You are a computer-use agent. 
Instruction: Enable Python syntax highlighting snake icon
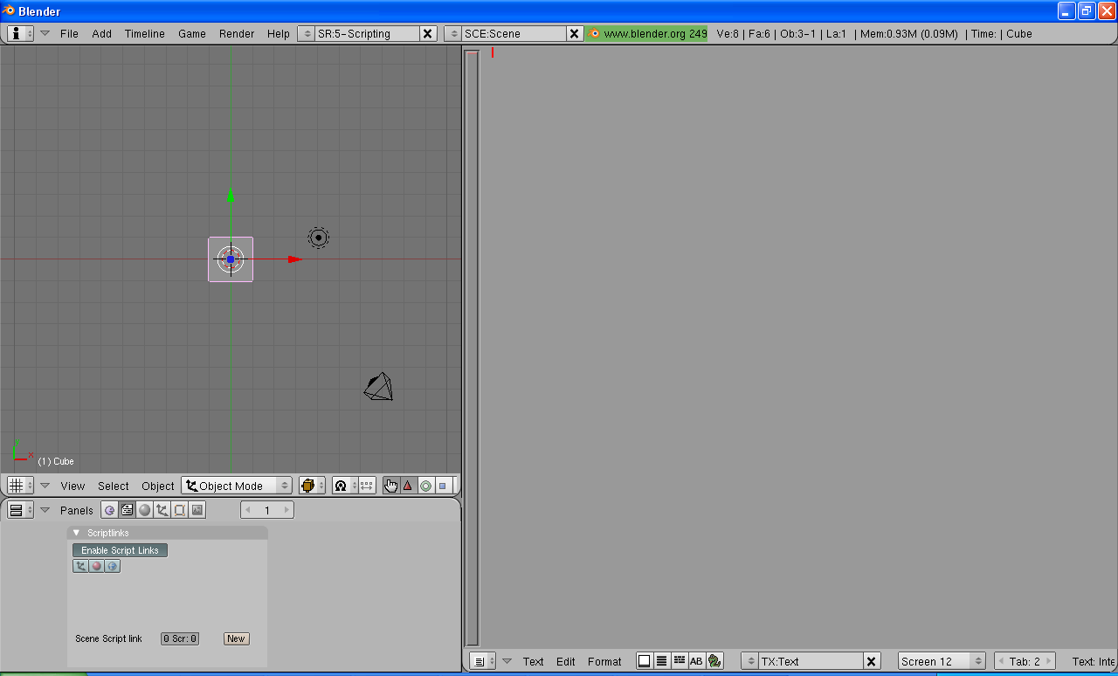[714, 661]
